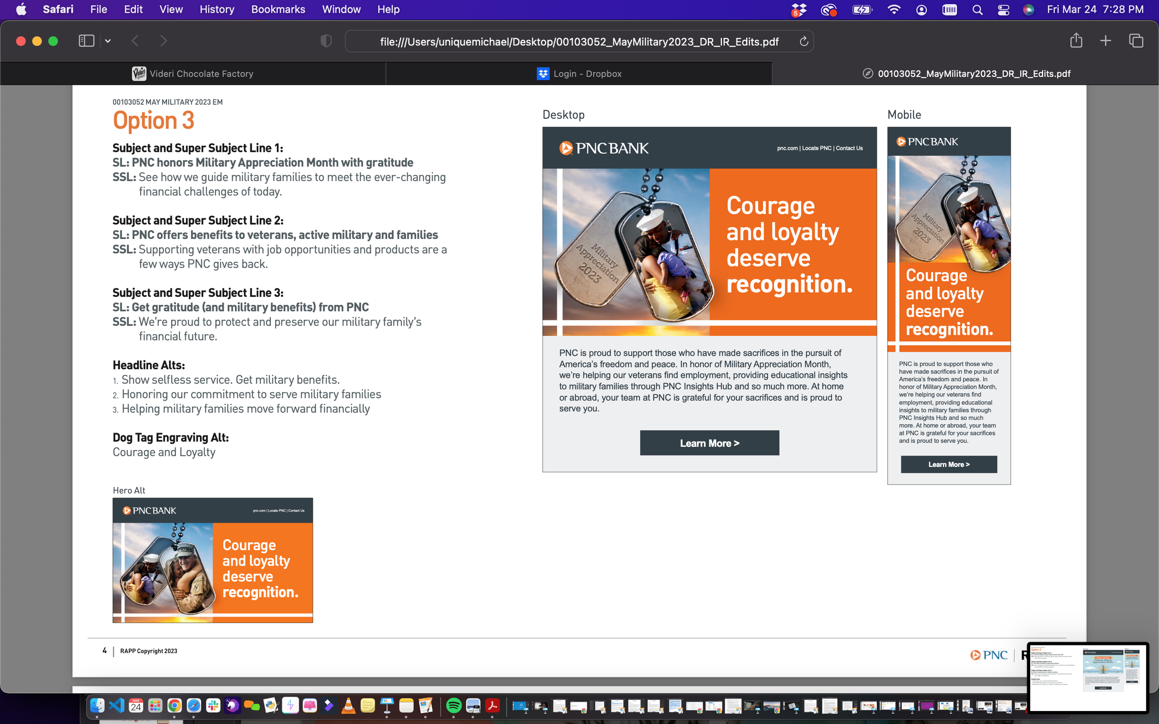Open the Apple menu
Screen dimensions: 1159x724
point(21,9)
